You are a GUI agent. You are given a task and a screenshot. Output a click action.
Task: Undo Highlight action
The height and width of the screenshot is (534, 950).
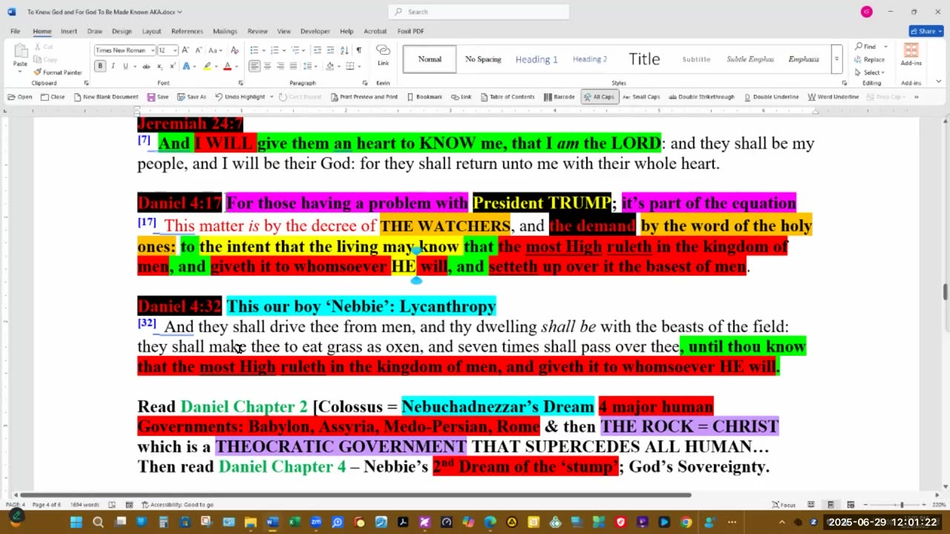coord(240,97)
